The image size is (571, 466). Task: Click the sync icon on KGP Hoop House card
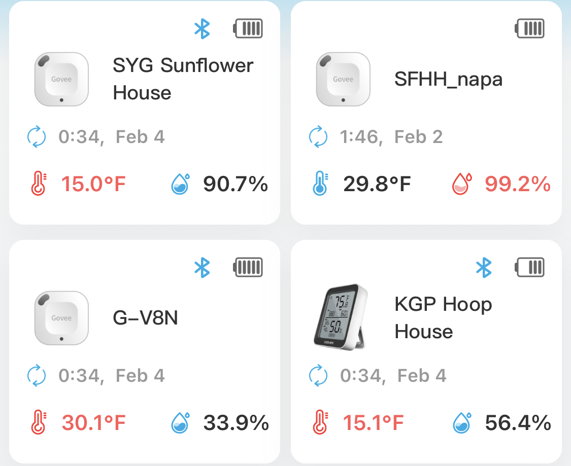(x=318, y=375)
